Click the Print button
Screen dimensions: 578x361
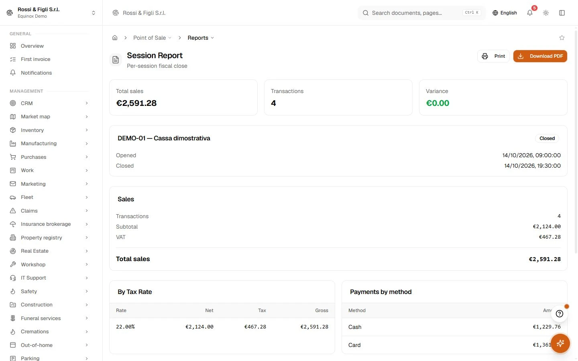(x=493, y=56)
